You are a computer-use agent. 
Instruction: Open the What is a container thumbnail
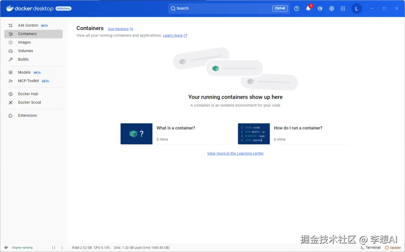136,134
